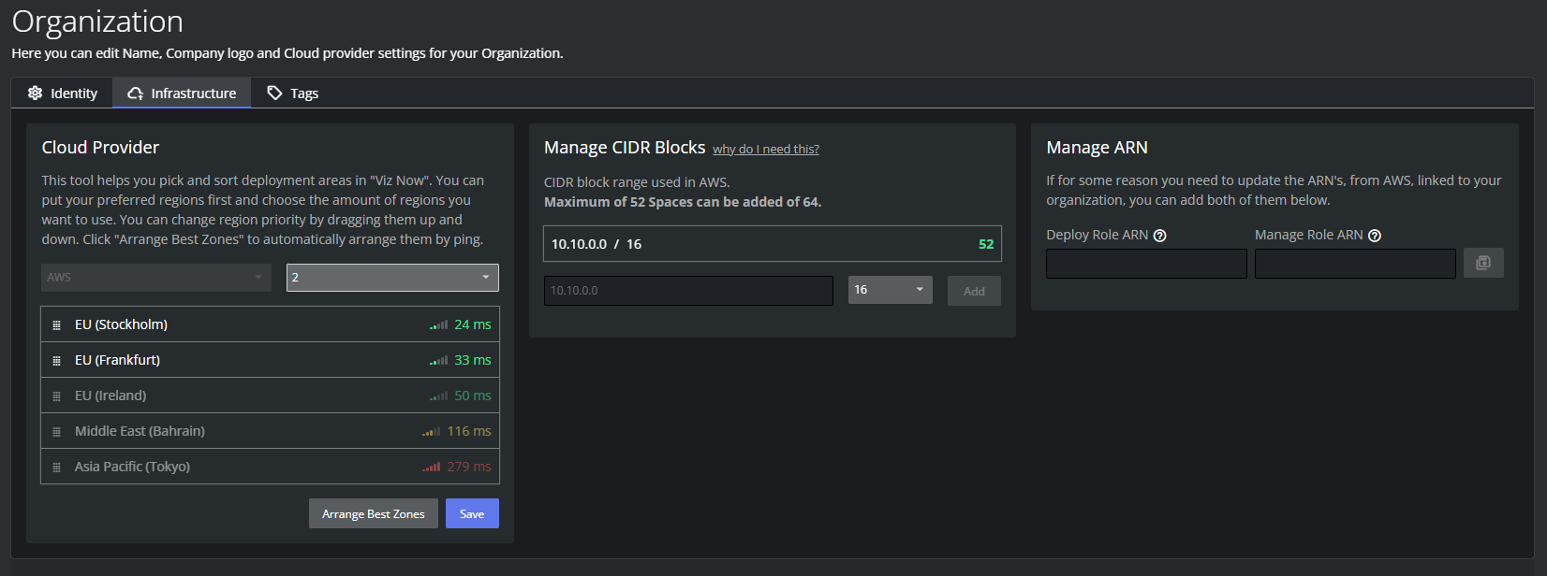Click the save ARN disk icon
This screenshot has width=1547, height=576.
coord(1482,263)
